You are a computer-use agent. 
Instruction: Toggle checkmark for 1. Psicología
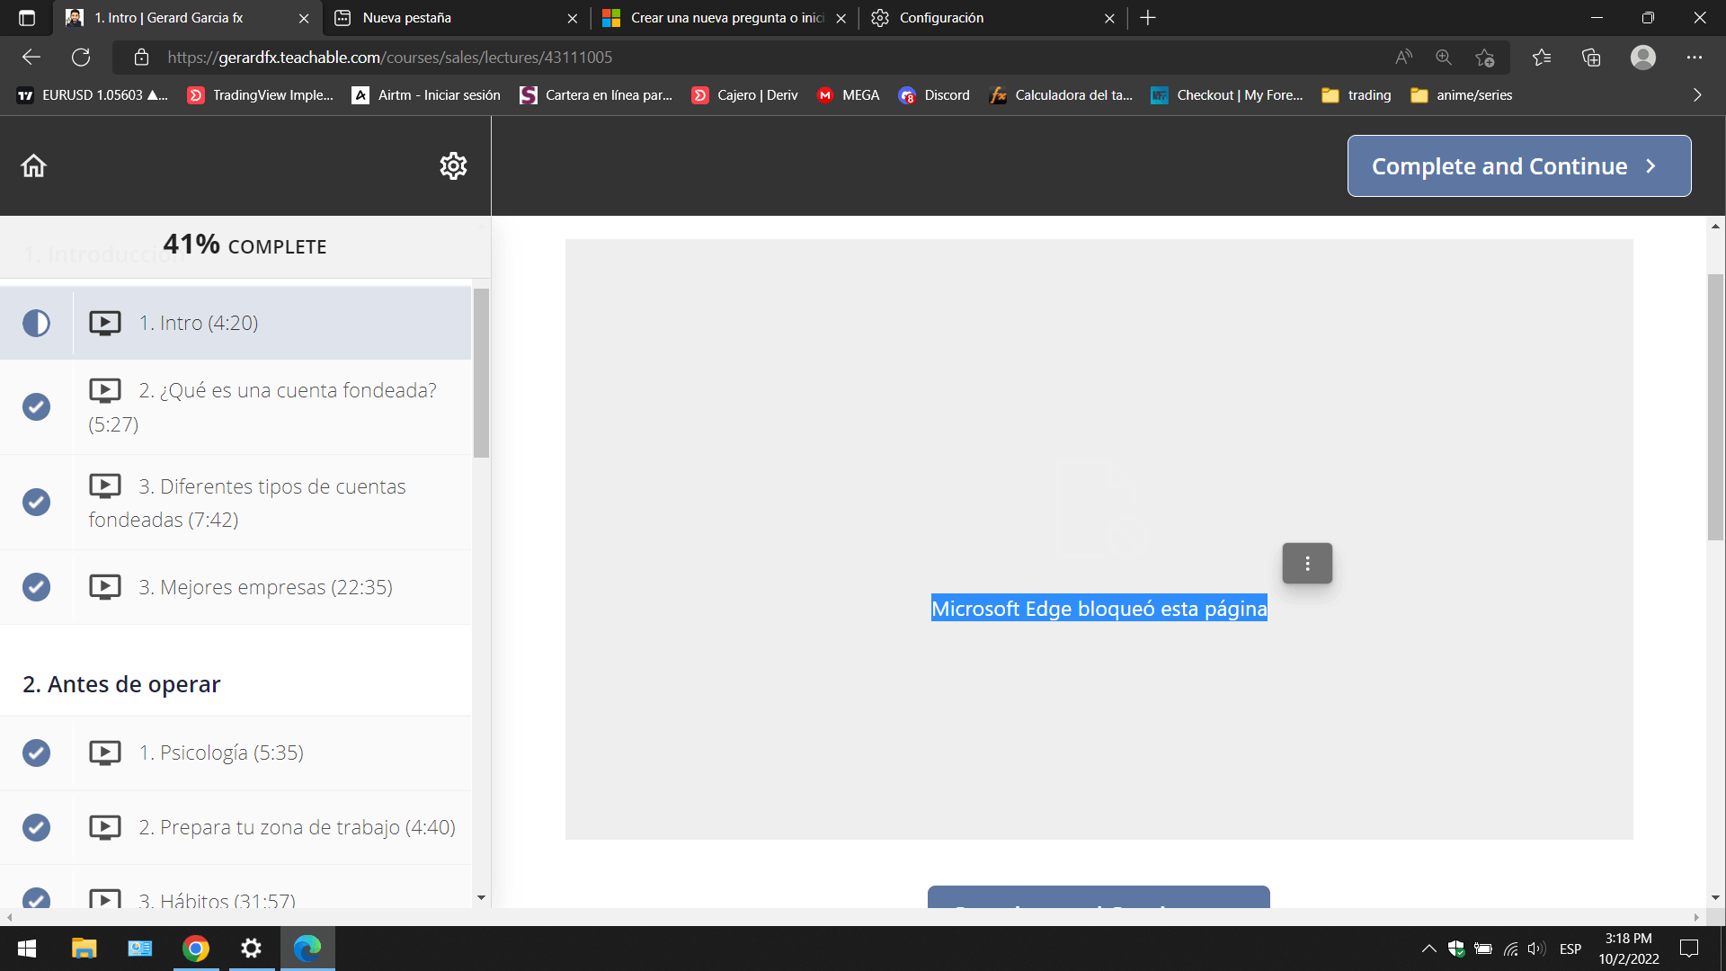click(36, 753)
